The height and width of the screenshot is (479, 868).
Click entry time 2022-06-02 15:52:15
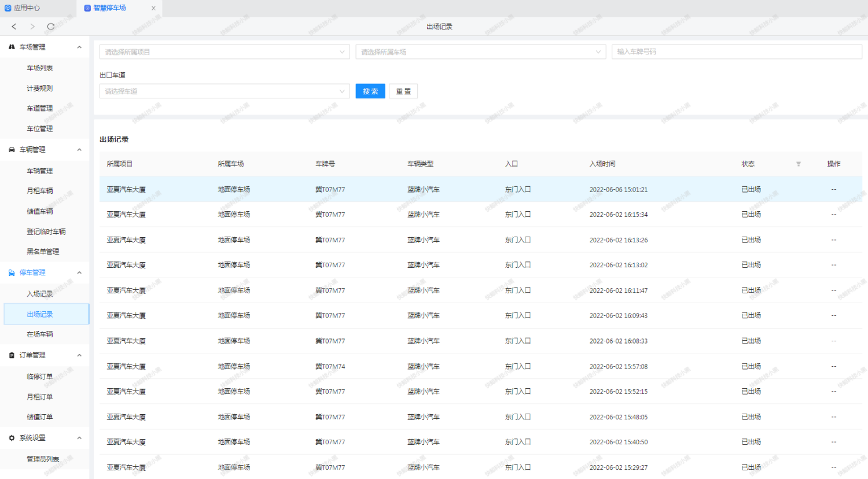[x=619, y=392]
